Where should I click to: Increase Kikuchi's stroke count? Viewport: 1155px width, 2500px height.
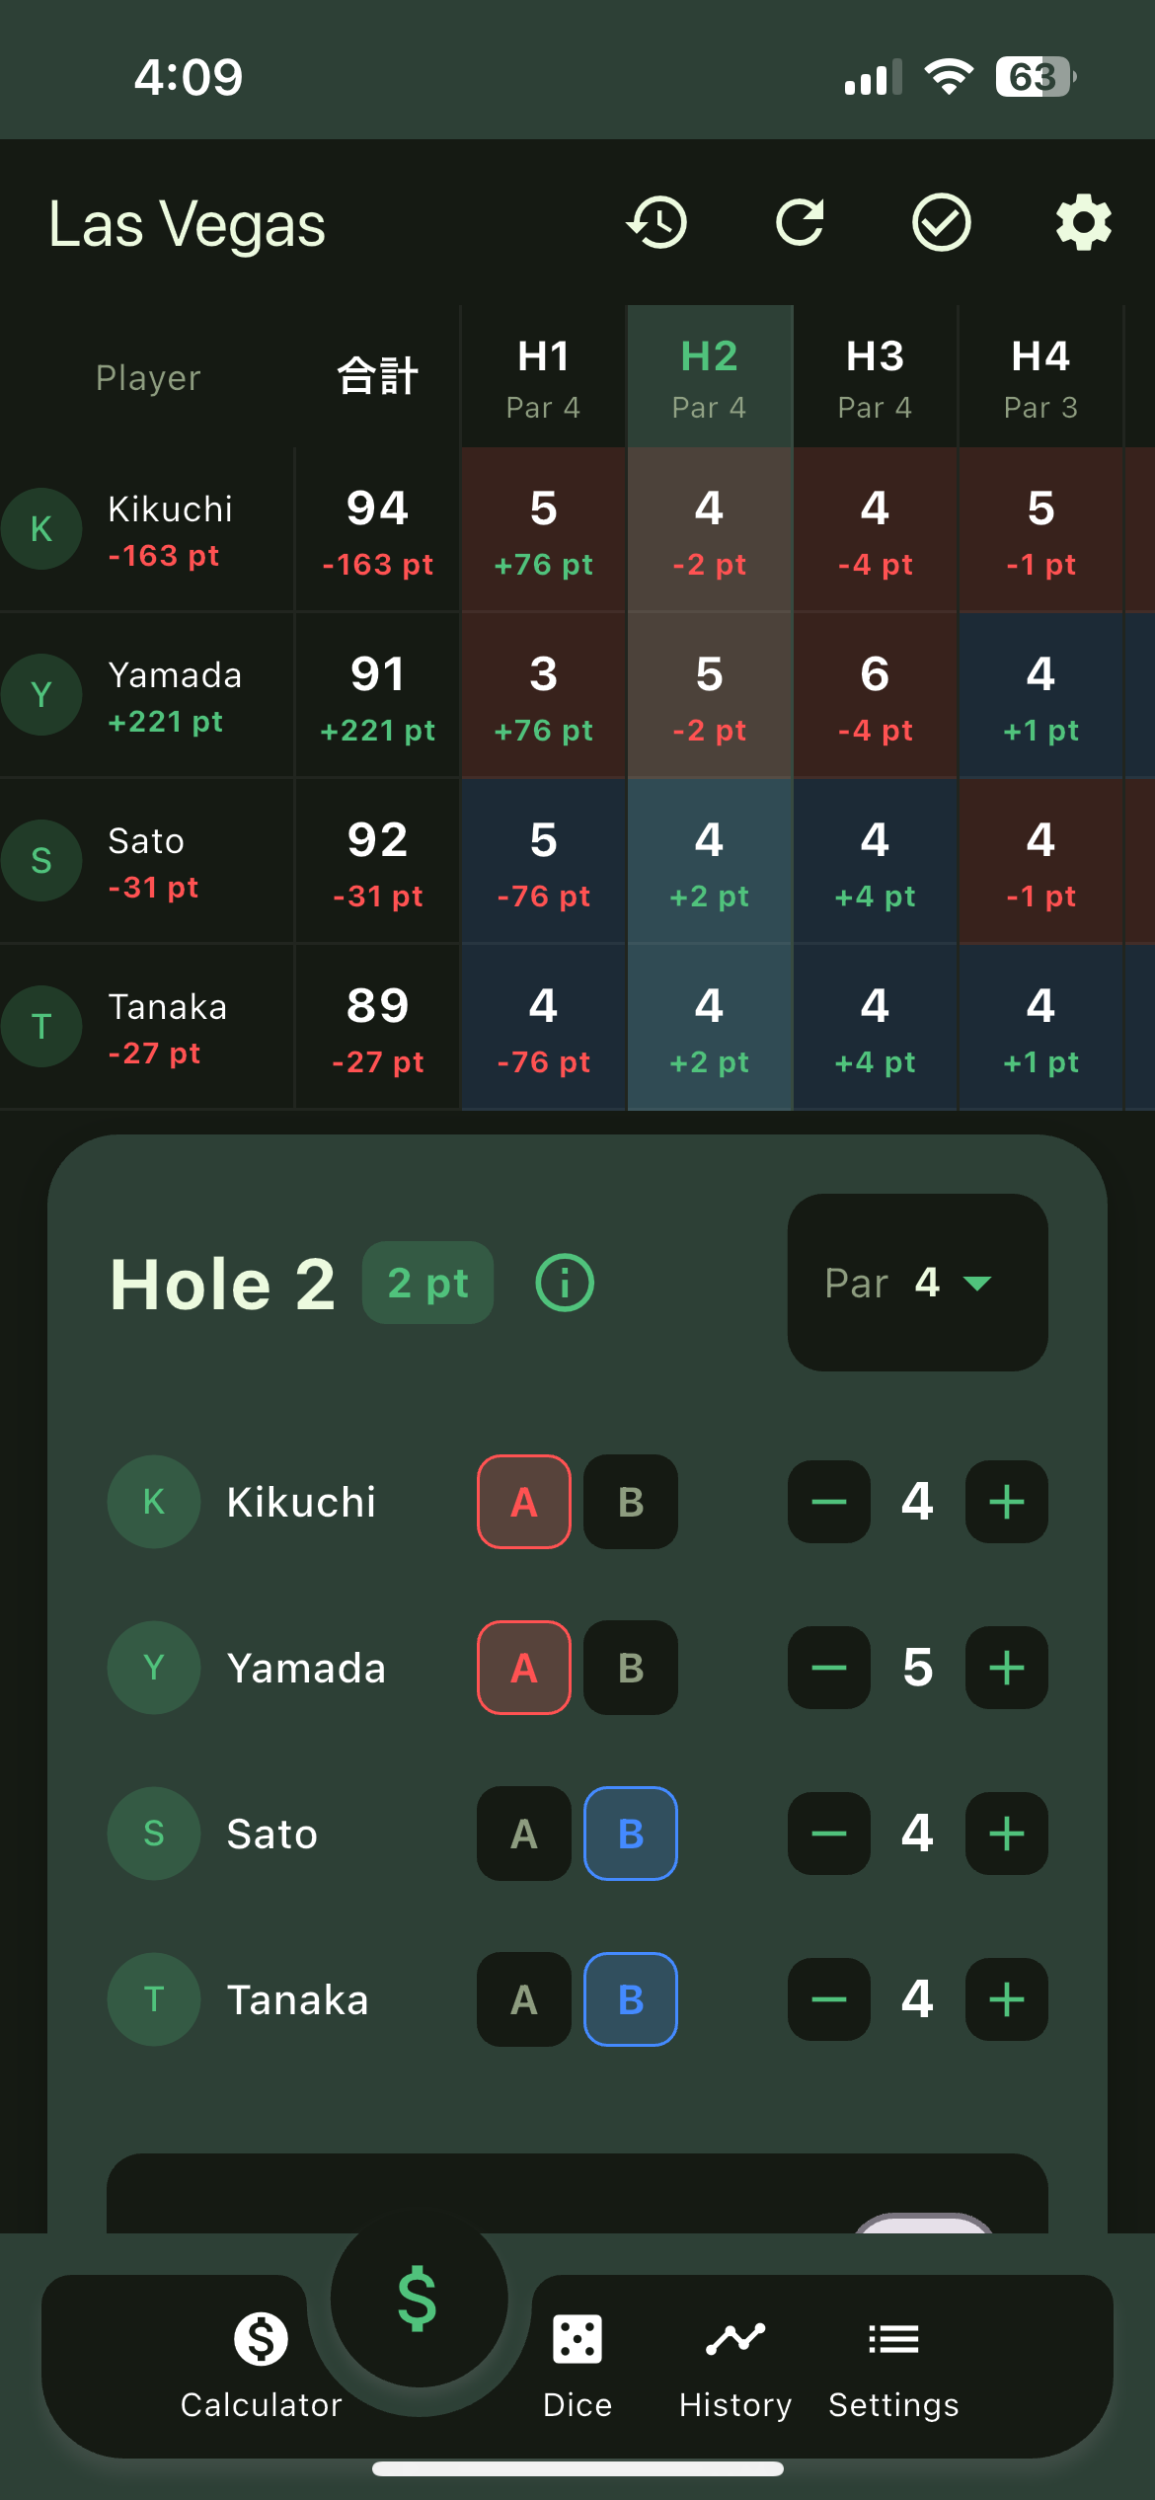click(x=1006, y=1502)
